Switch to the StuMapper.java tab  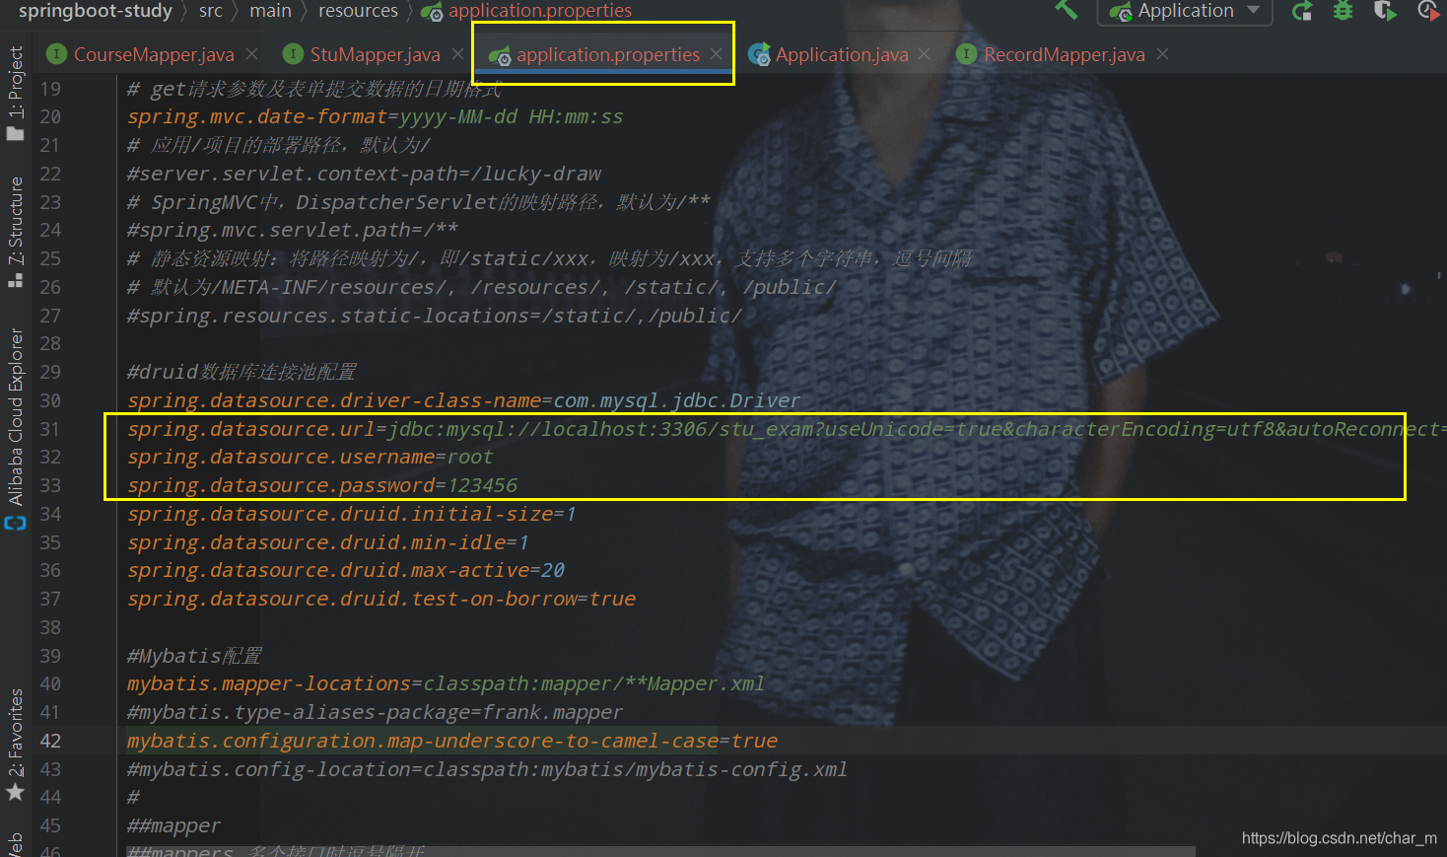[x=375, y=54]
